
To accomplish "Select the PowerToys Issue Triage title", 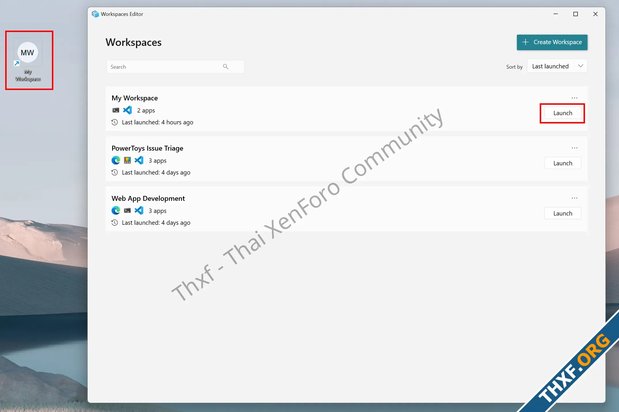I will 147,148.
